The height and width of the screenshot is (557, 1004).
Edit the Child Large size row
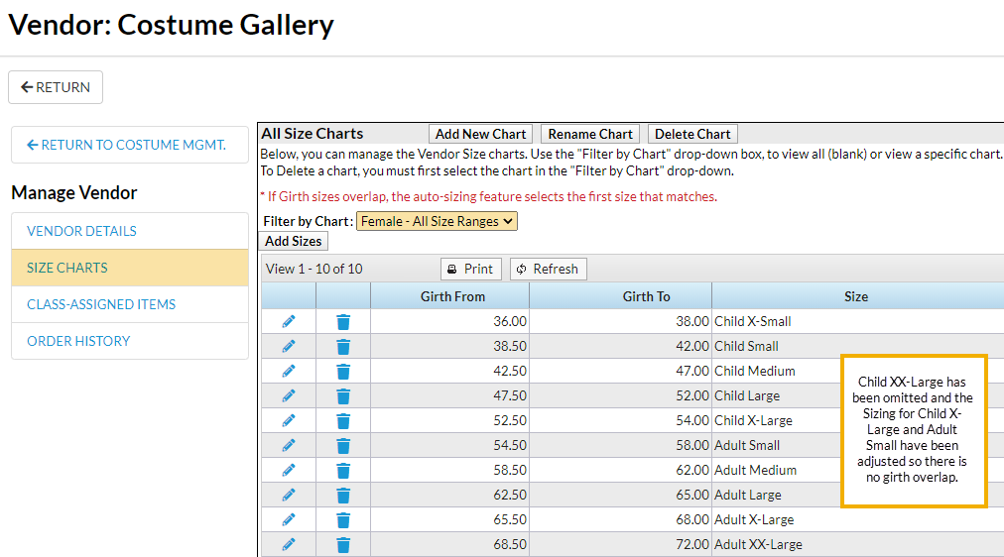pos(289,395)
